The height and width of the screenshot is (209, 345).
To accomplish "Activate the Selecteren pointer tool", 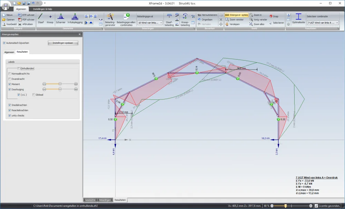I will click(277, 23).
